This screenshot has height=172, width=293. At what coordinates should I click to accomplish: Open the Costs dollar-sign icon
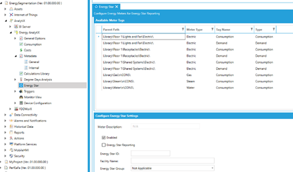(x=21, y=50)
